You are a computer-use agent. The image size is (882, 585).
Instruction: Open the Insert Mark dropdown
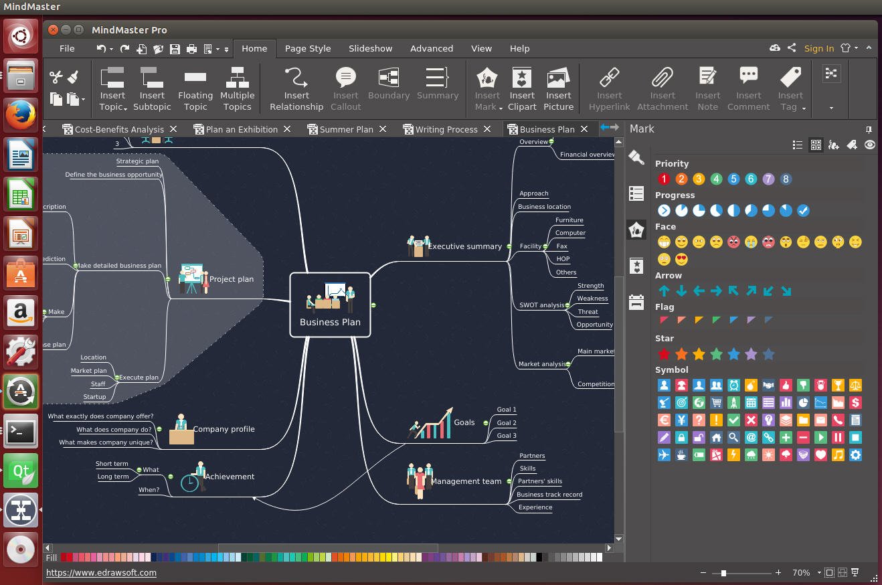click(x=499, y=108)
